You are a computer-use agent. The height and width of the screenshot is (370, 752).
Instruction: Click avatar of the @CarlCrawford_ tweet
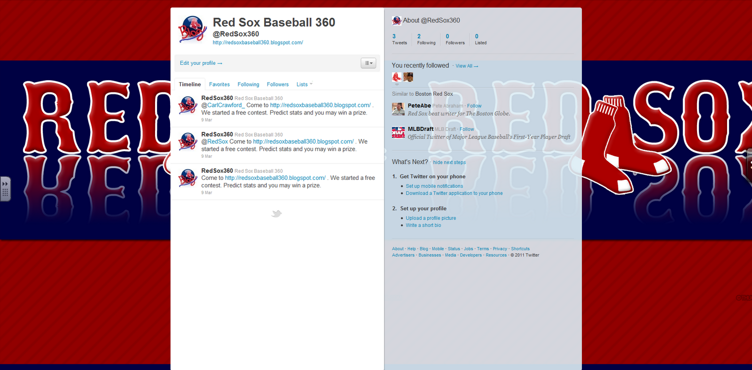(x=188, y=105)
